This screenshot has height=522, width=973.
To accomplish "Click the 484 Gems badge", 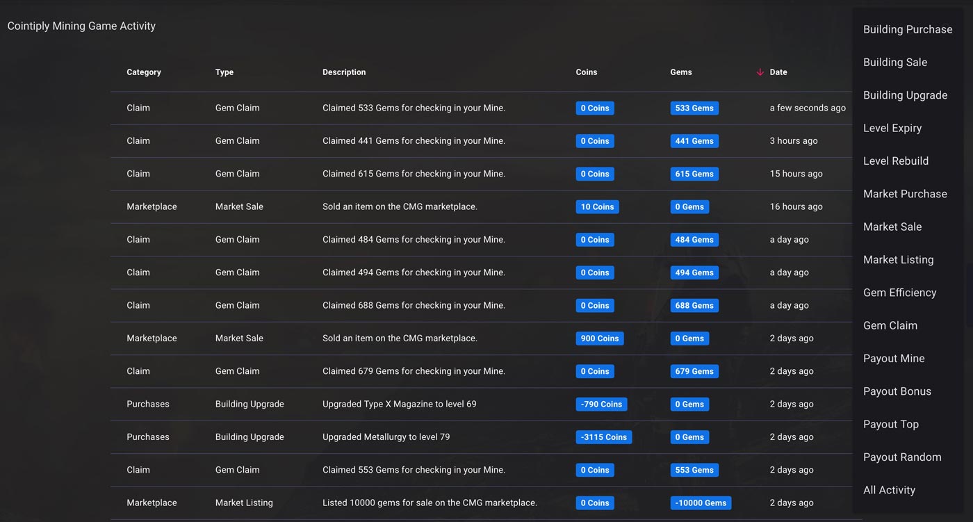I will tap(694, 240).
